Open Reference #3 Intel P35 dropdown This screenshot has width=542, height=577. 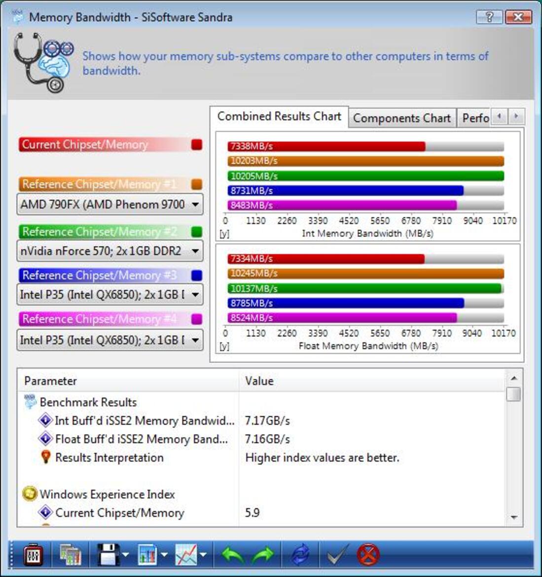109,294
